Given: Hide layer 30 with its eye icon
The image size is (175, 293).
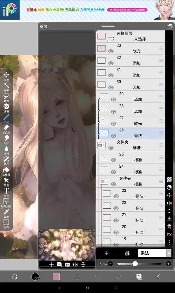Looking at the screenshot, I should (111, 87).
